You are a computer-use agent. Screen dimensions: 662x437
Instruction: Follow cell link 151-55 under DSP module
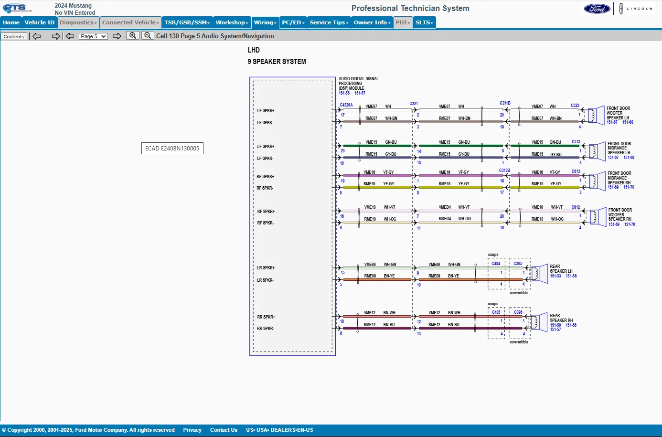pyautogui.click(x=344, y=93)
